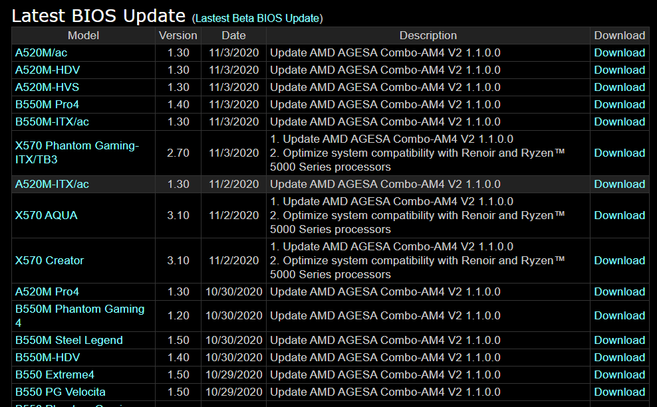
Task: Download BIOS for B550 Extreme4
Action: (x=619, y=374)
